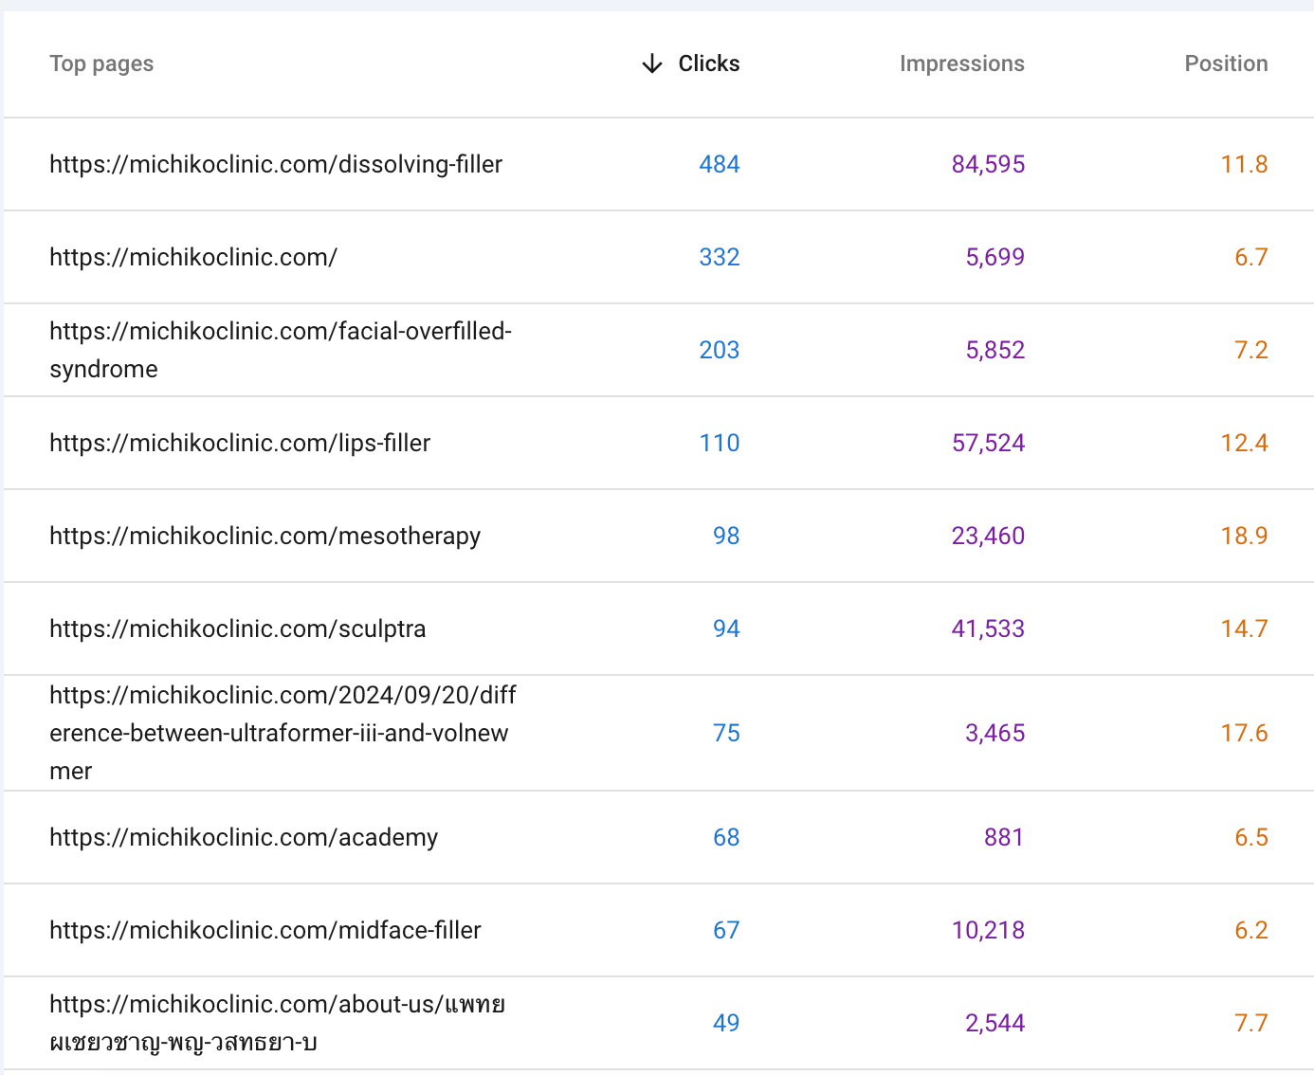Select the michikoclinic.com homepage row
The height and width of the screenshot is (1075, 1314).
tap(193, 257)
